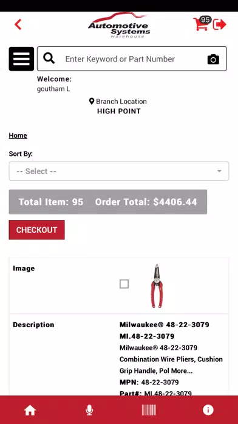The image size is (238, 424).
Task: Open the hamburger menu
Action: (x=21, y=59)
